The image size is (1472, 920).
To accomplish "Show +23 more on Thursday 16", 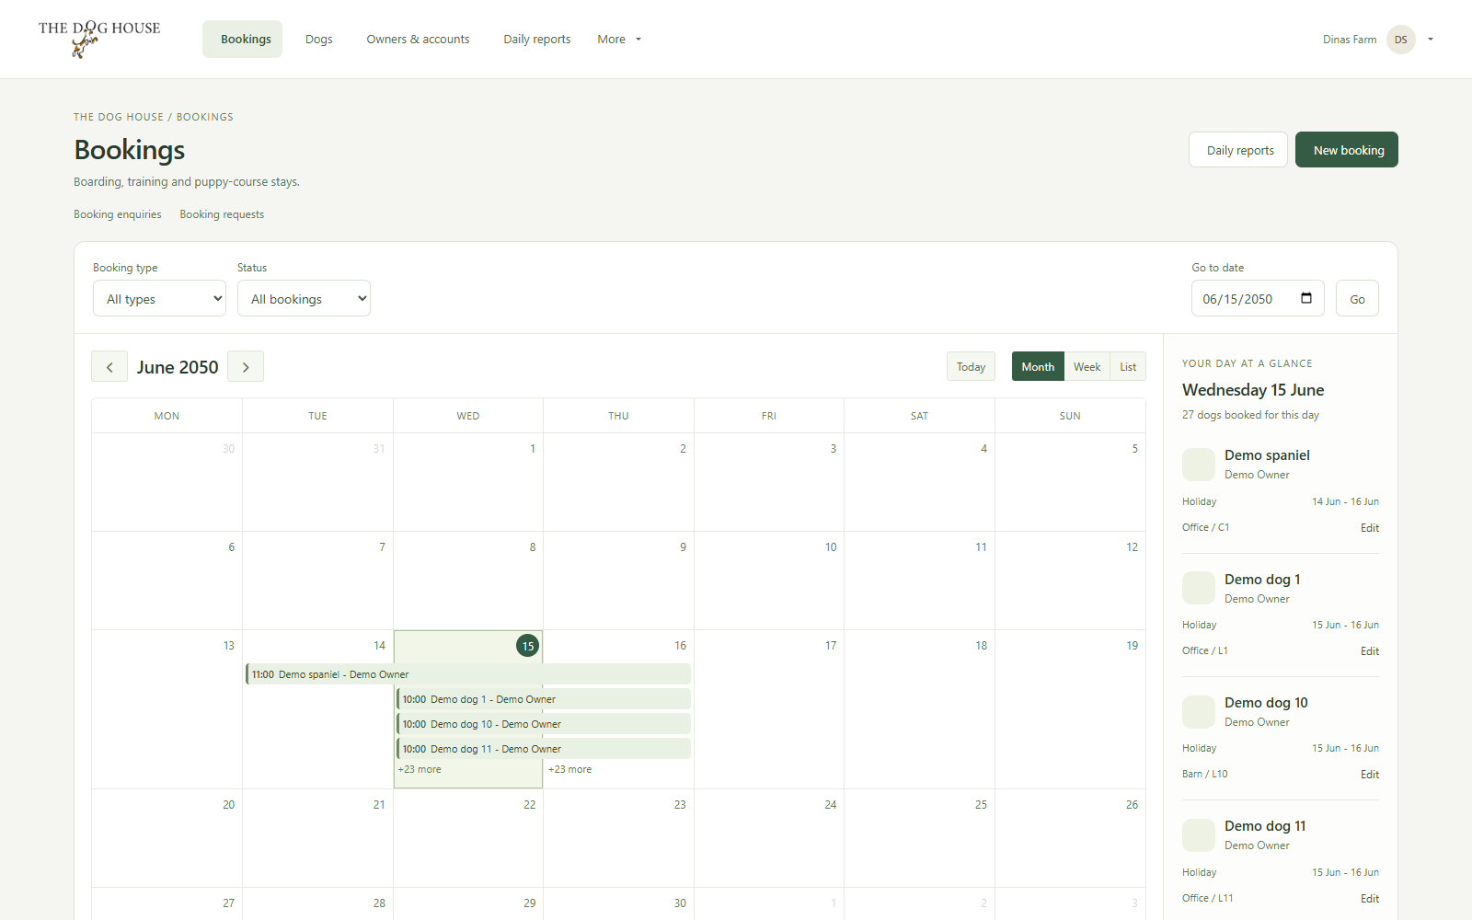I will click(570, 769).
